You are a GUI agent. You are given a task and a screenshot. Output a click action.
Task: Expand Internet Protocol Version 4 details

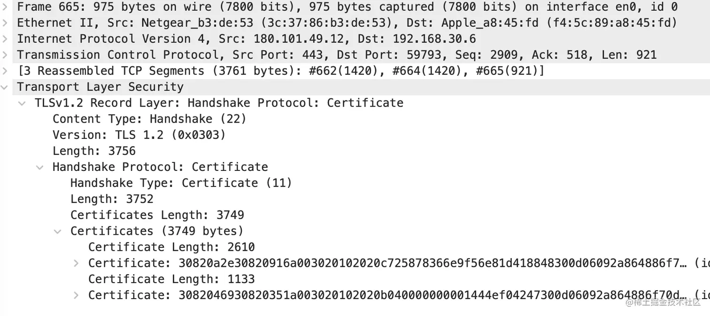click(x=5, y=39)
